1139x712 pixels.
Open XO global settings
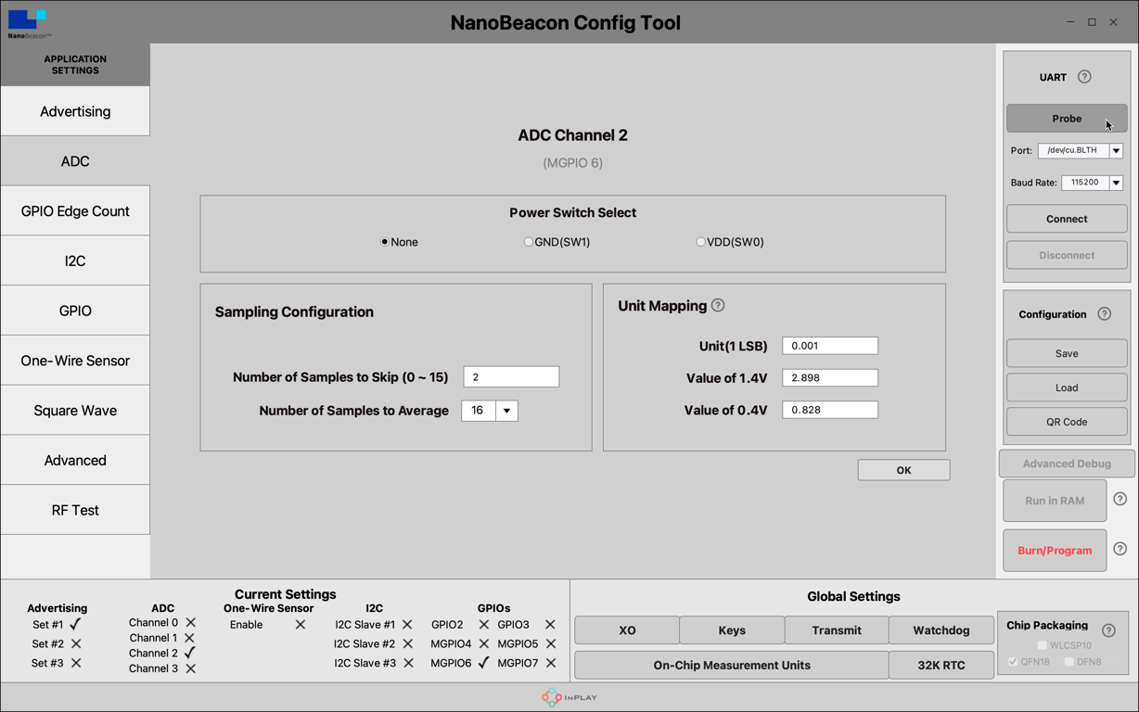[627, 630]
